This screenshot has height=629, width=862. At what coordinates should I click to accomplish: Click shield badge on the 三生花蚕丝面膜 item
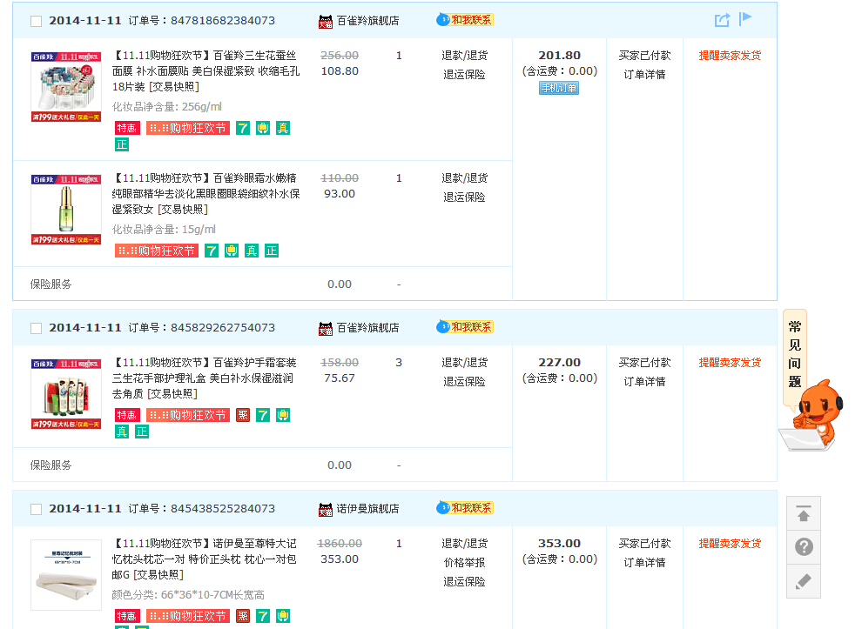pos(263,128)
